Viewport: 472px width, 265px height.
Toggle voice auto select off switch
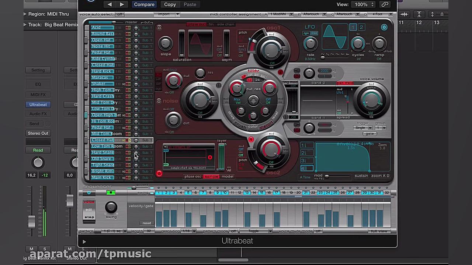click(x=119, y=14)
